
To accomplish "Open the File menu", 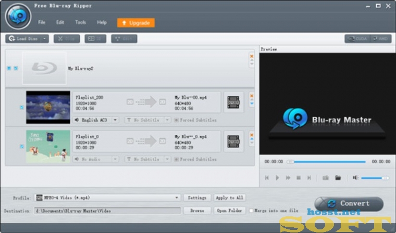I will click(42, 22).
